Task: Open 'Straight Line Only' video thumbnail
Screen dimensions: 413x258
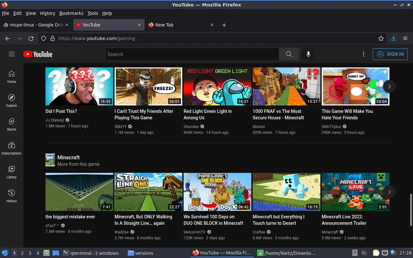Action: [148, 192]
